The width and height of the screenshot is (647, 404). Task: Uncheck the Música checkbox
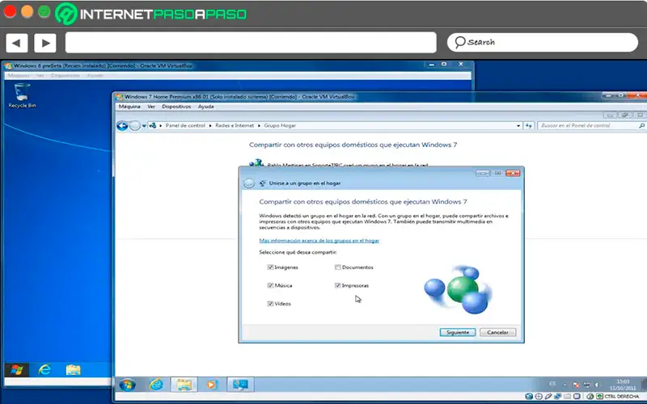tap(270, 285)
